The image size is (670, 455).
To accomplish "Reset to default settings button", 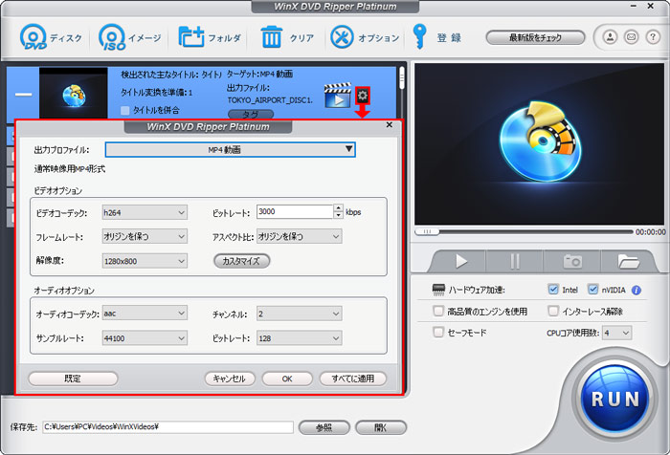I will click(73, 379).
